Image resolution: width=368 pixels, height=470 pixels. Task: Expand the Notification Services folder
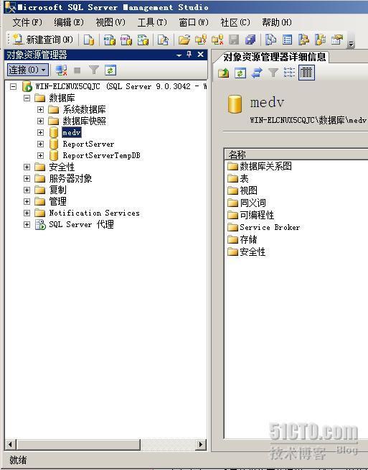point(27,213)
